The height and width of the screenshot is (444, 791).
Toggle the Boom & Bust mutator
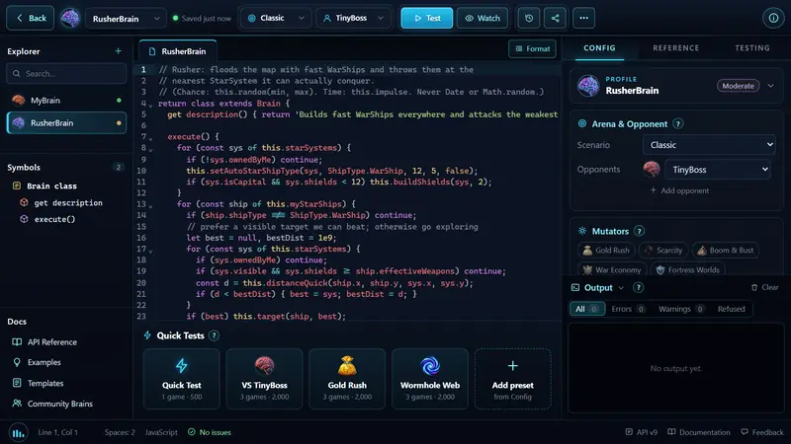tap(726, 251)
